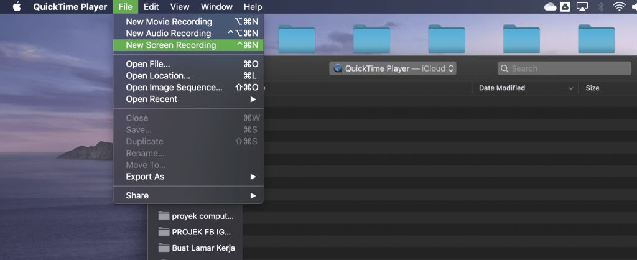Click the dimmed Move To… item

click(x=188, y=165)
